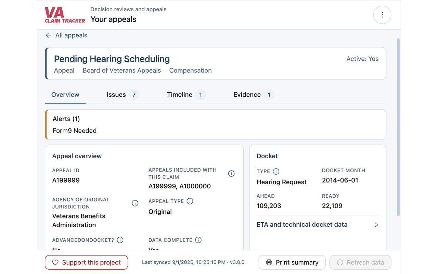
Task: Click info icon beside Agency of Original Jurisdiction
Action: point(135,203)
